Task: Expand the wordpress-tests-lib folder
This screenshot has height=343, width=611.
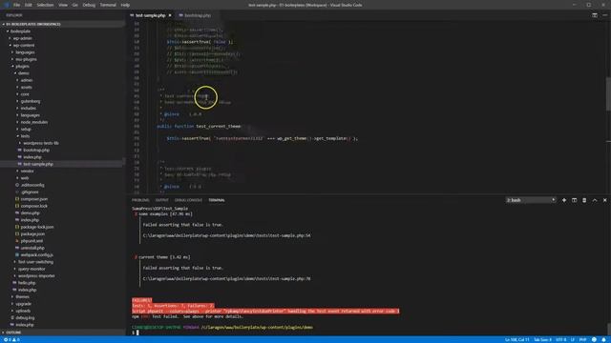Action: pyautogui.click(x=41, y=143)
